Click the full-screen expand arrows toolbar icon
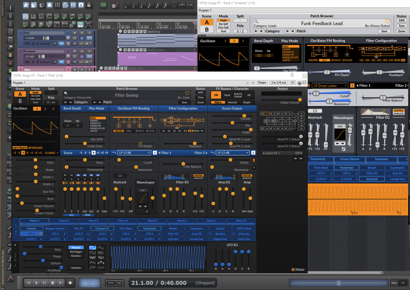 pyautogui.click(x=88, y=24)
